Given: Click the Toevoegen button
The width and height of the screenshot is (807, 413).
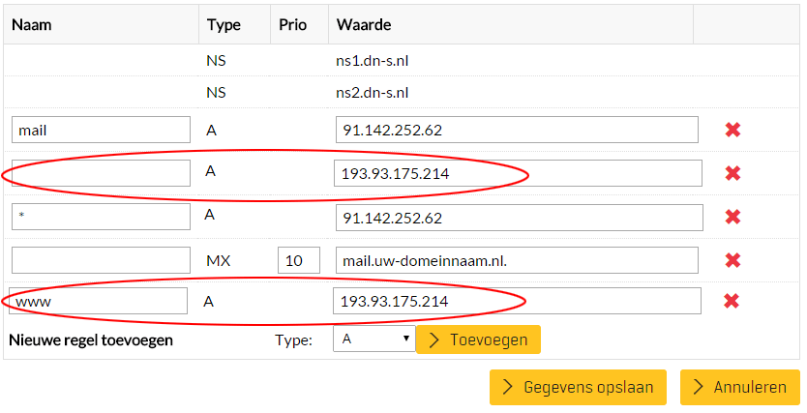Looking at the screenshot, I should coord(478,339).
